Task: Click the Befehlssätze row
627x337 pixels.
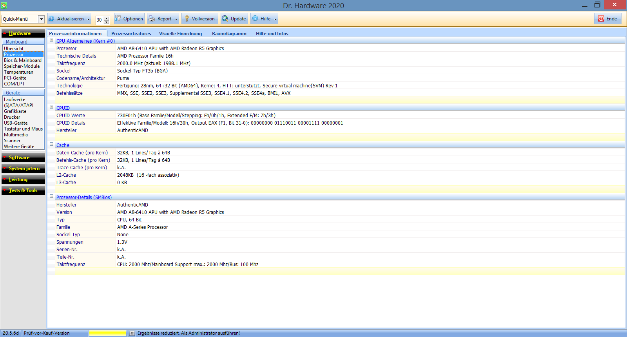Action: pos(339,93)
